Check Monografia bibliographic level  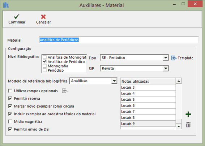pos(44,66)
